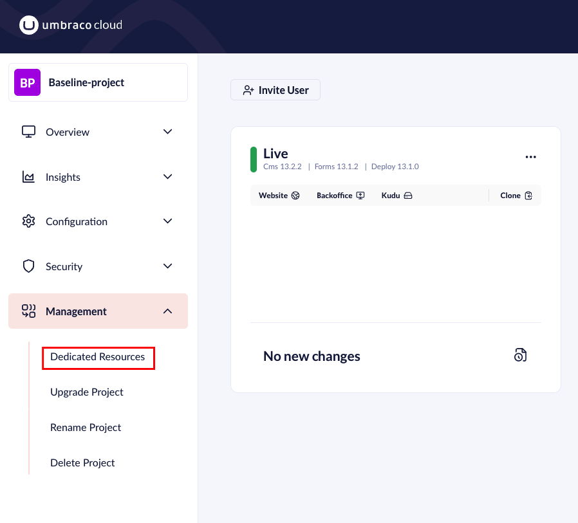Image resolution: width=578 pixels, height=523 pixels.
Task: Click the Insights chart icon
Action: (x=28, y=177)
